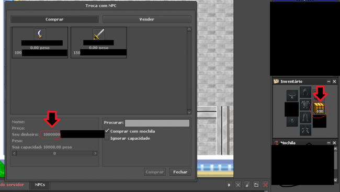Collapse the Mochila panel
Viewport: 340px width, 192px height.
click(x=328, y=143)
